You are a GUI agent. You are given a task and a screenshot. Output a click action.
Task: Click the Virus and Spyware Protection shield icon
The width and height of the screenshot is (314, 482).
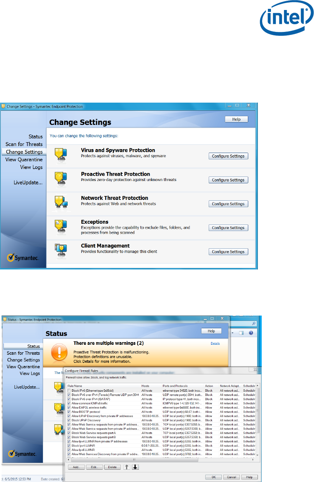(x=61, y=153)
